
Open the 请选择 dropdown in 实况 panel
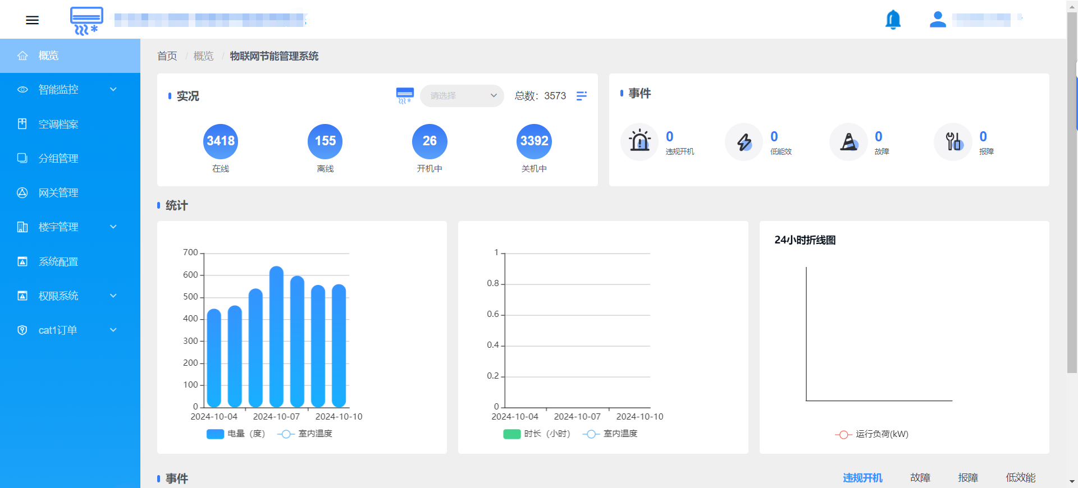coord(462,96)
